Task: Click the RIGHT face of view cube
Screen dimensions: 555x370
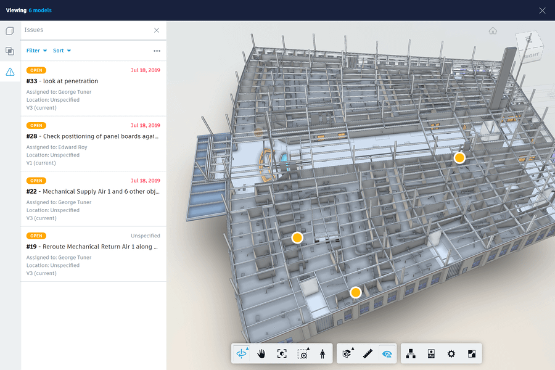Action: pyautogui.click(x=532, y=55)
